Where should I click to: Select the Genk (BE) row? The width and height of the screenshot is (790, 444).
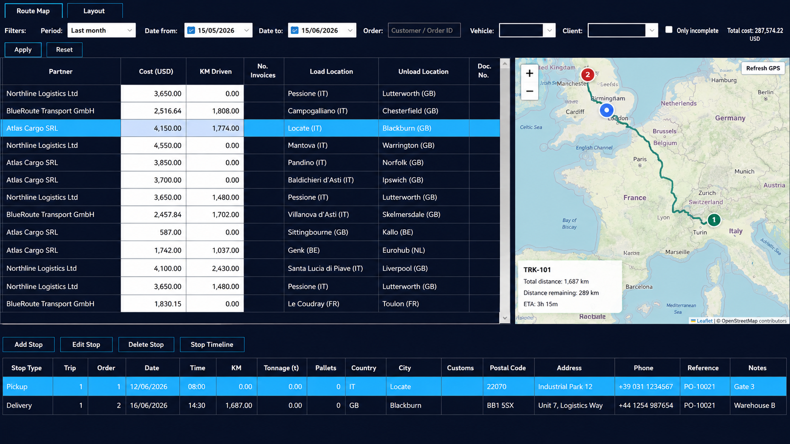click(250, 250)
